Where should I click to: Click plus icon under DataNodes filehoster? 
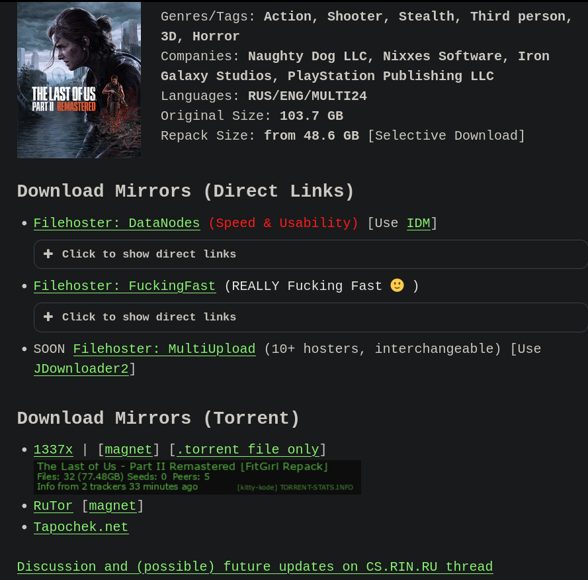click(48, 254)
